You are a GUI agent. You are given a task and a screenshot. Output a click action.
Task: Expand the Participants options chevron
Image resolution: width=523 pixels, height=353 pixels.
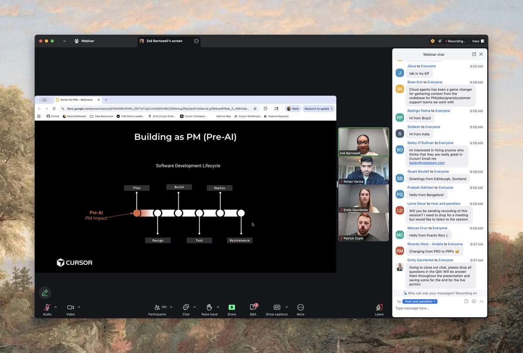(x=171, y=307)
